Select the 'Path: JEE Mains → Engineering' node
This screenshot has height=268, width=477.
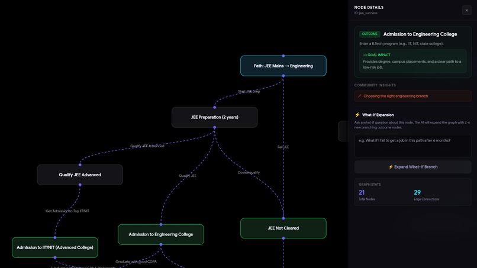[283, 66]
